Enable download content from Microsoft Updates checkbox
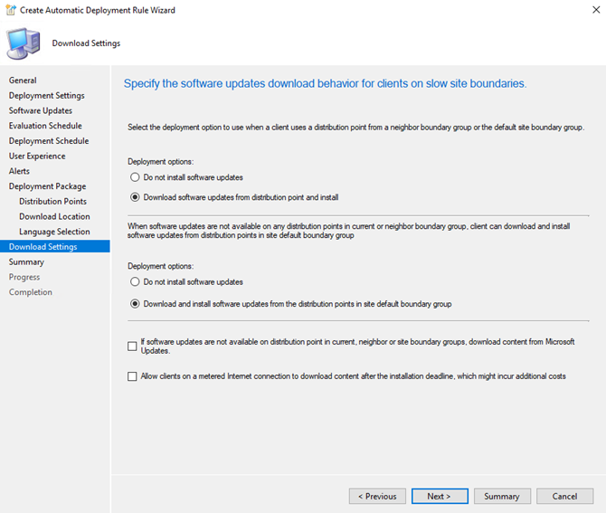The image size is (606, 513). (132, 346)
